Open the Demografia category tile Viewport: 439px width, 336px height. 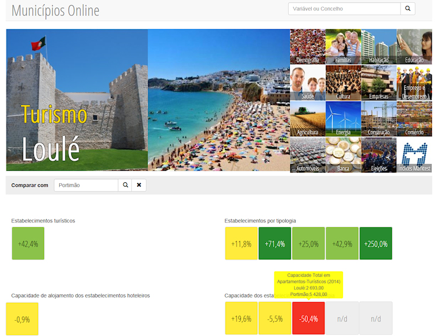[x=307, y=47]
